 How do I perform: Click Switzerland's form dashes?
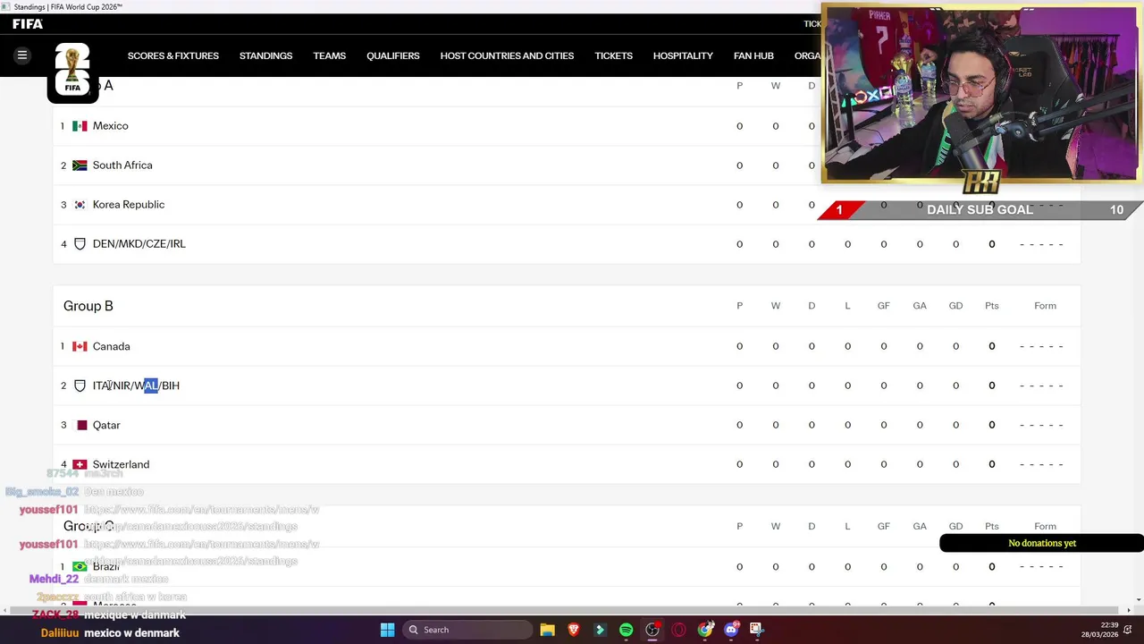click(1041, 464)
